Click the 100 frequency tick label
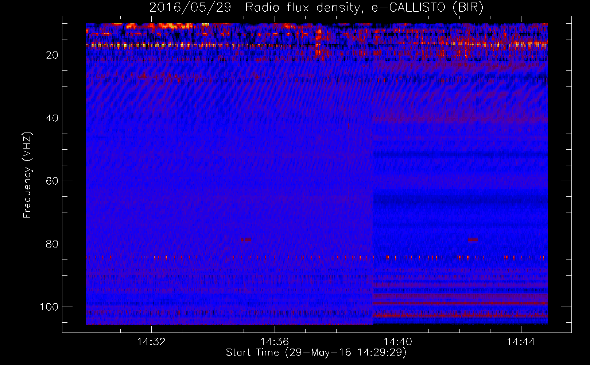The height and width of the screenshot is (365, 590). [x=49, y=307]
